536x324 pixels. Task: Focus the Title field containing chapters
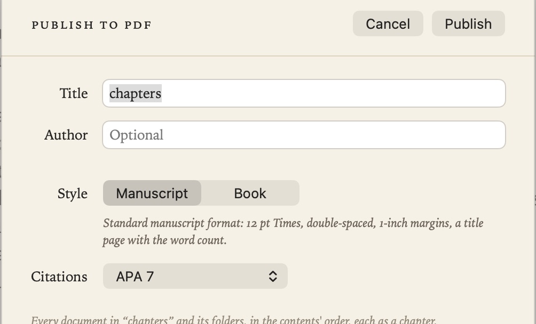coord(304,93)
